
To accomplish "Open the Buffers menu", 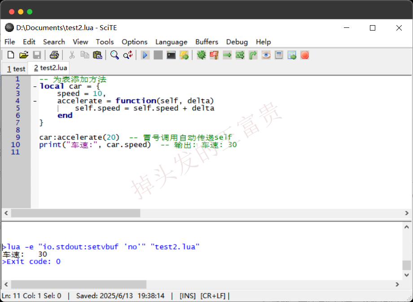I will [207, 42].
